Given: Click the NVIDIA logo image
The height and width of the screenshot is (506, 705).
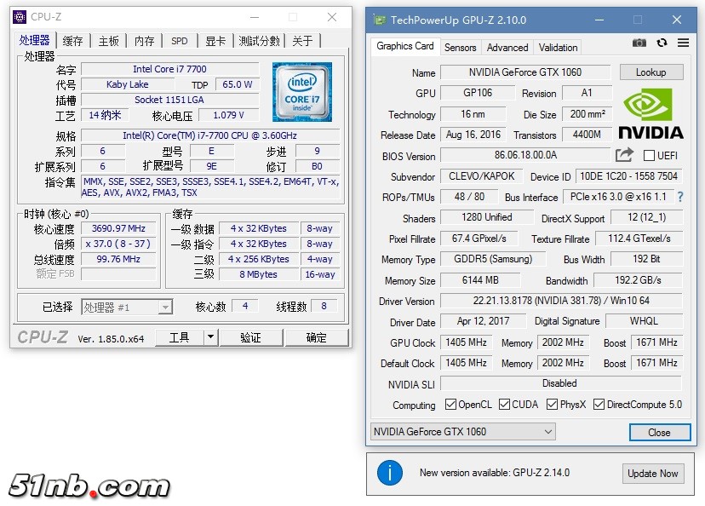Looking at the screenshot, I should pyautogui.click(x=651, y=113).
